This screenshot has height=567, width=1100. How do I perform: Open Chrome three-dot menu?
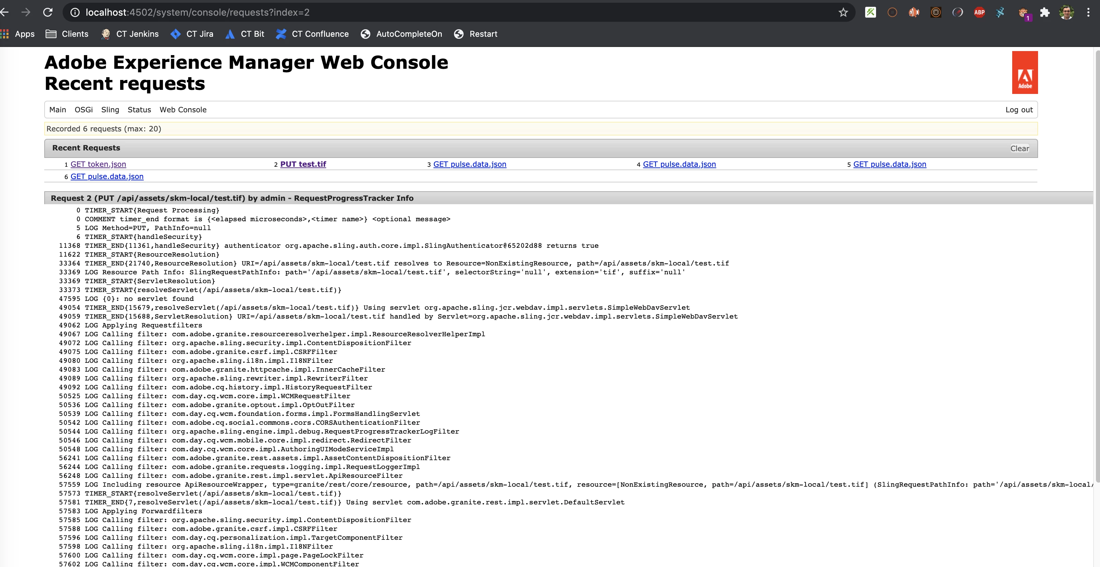[1088, 12]
